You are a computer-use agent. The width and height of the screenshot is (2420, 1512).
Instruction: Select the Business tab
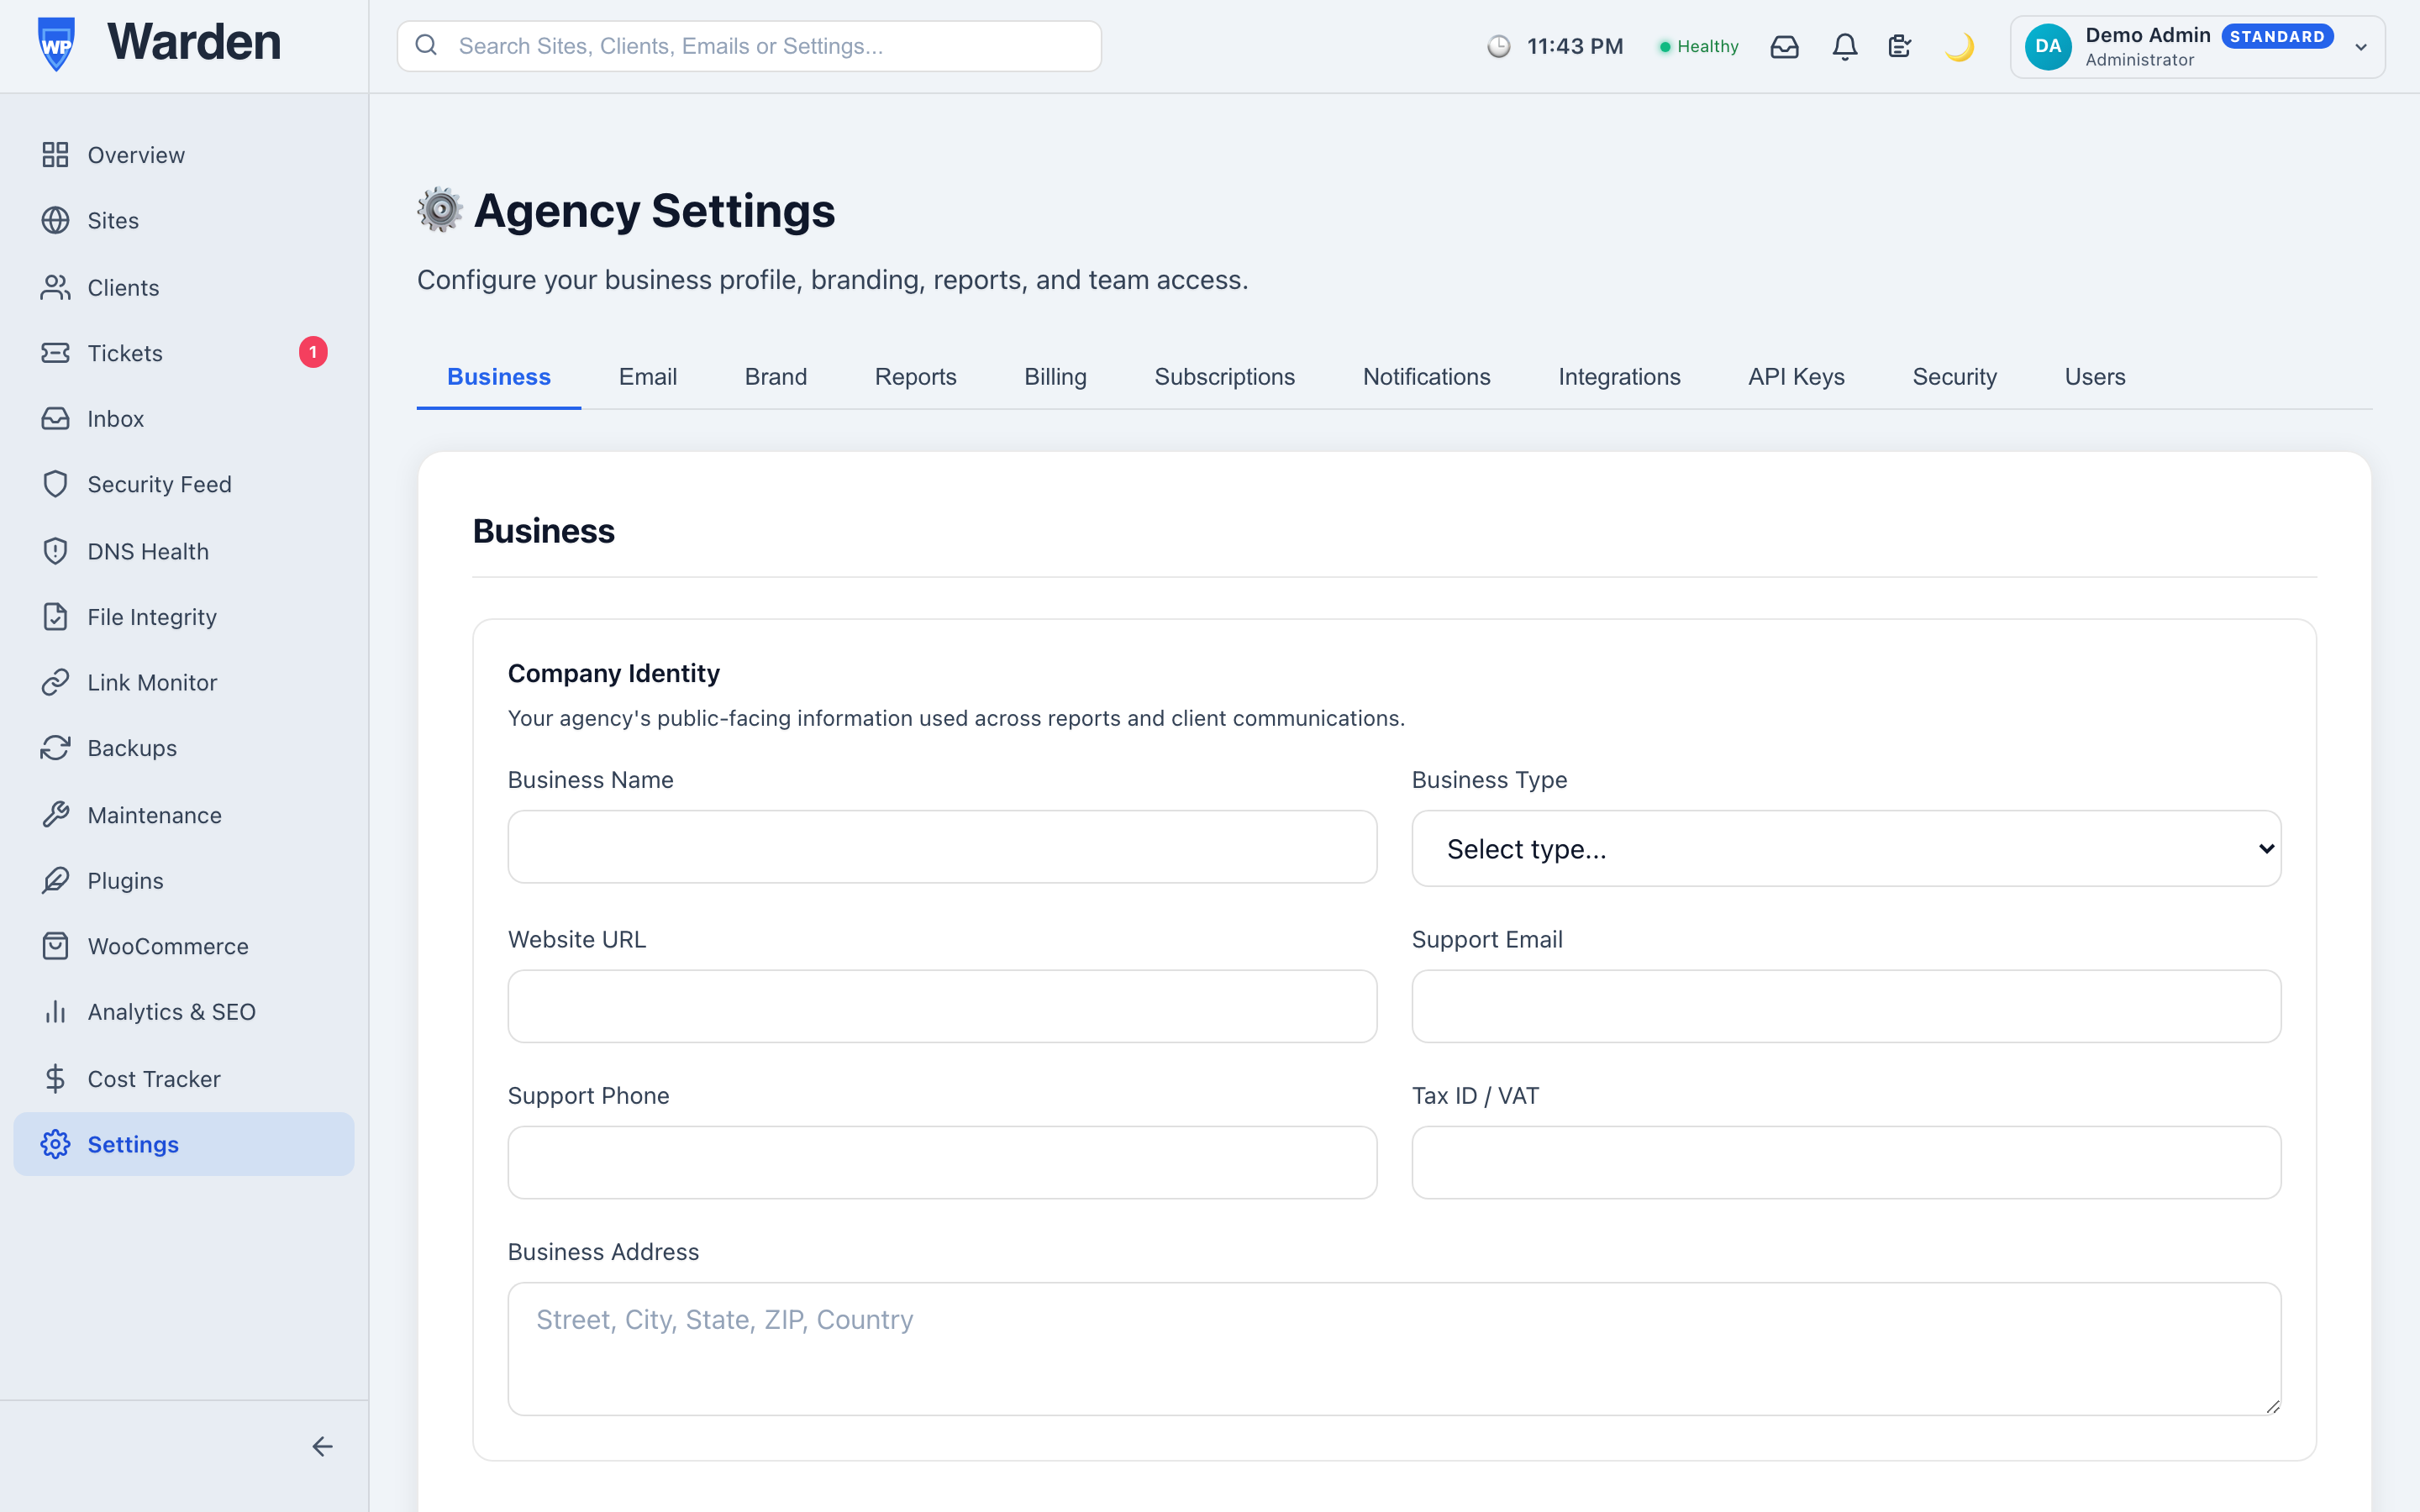point(498,376)
